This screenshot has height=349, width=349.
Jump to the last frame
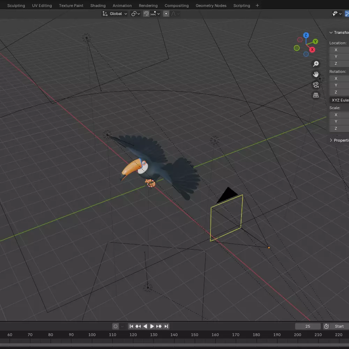point(166,326)
